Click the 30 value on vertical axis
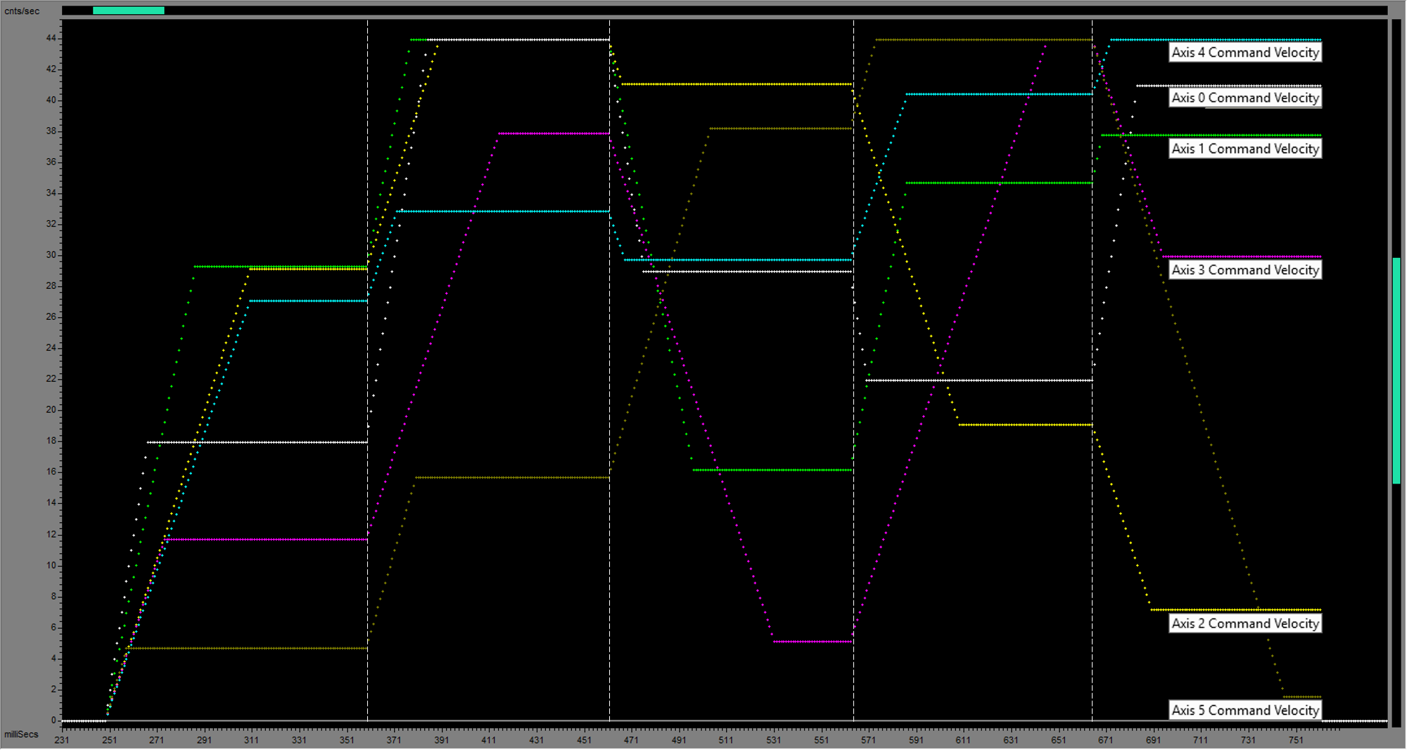The width and height of the screenshot is (1407, 750). pyautogui.click(x=51, y=255)
